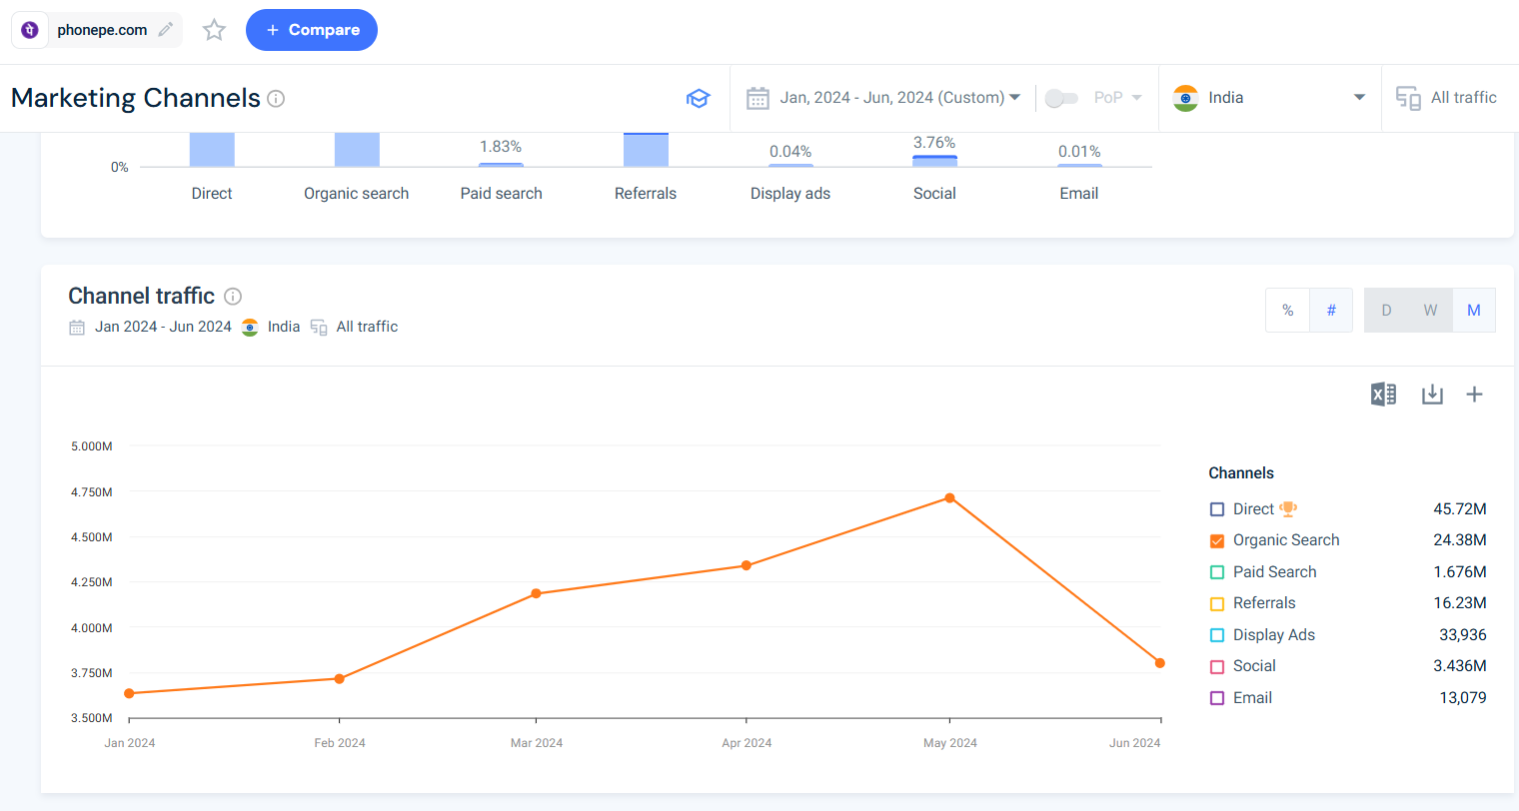This screenshot has height=811, width=1519.
Task: Click the Mar 2024 data point
Action: coord(536,593)
